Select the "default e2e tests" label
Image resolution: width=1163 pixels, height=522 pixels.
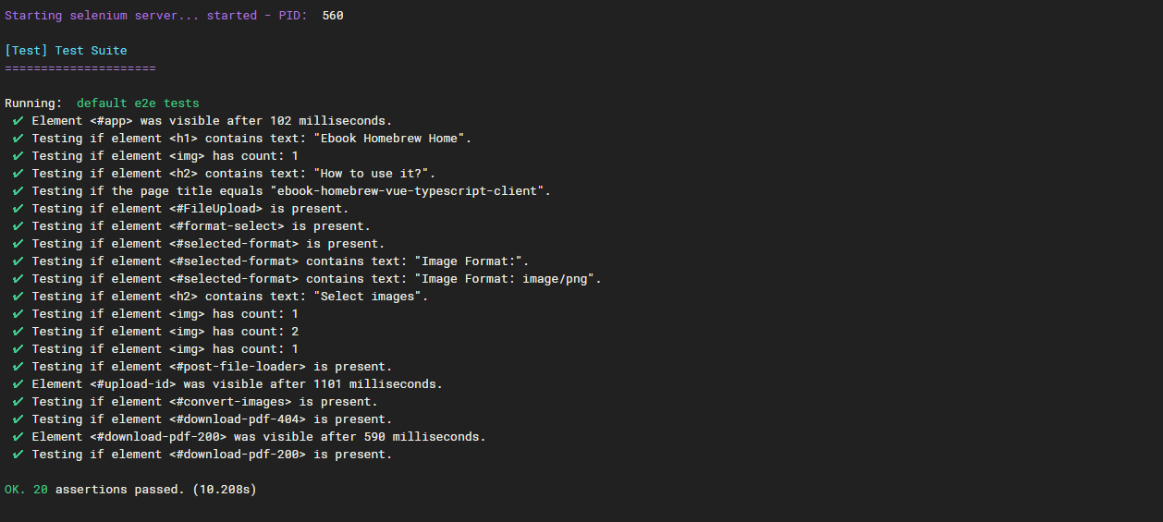pyautogui.click(x=138, y=103)
